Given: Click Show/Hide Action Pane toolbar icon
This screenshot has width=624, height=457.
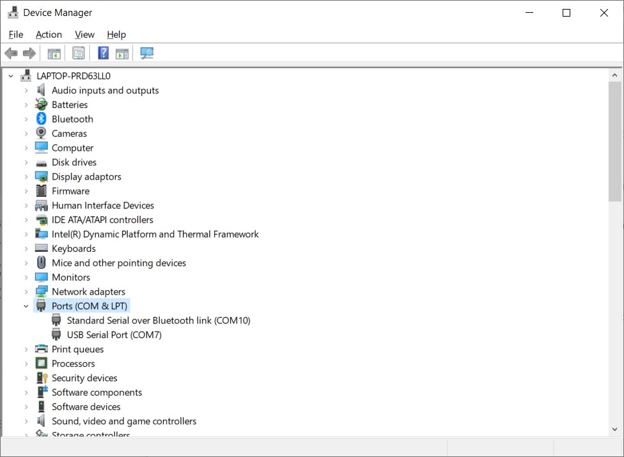Looking at the screenshot, I should (122, 53).
